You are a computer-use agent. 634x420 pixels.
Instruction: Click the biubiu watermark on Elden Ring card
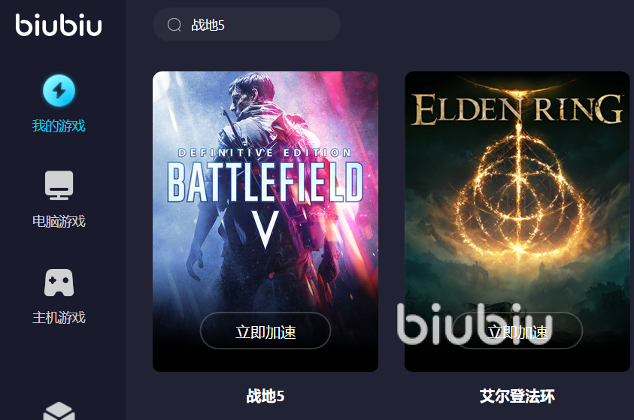coord(475,325)
